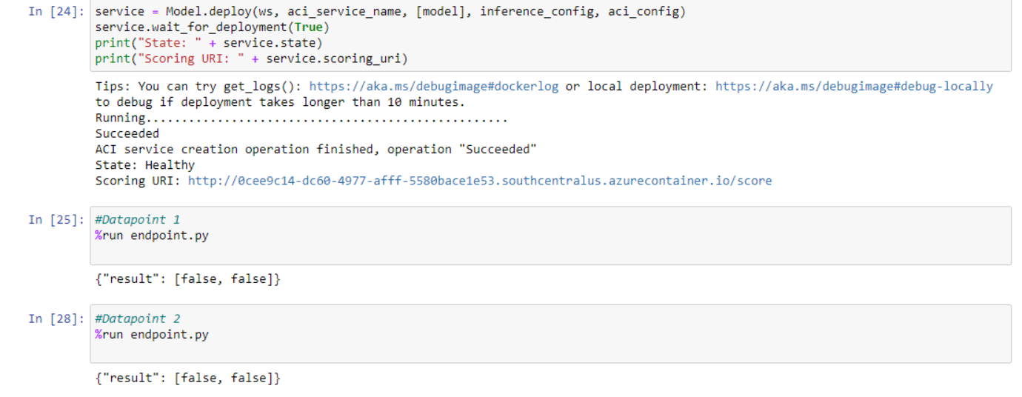Click the result output under cell 28
The image size is (1022, 397).
click(188, 378)
